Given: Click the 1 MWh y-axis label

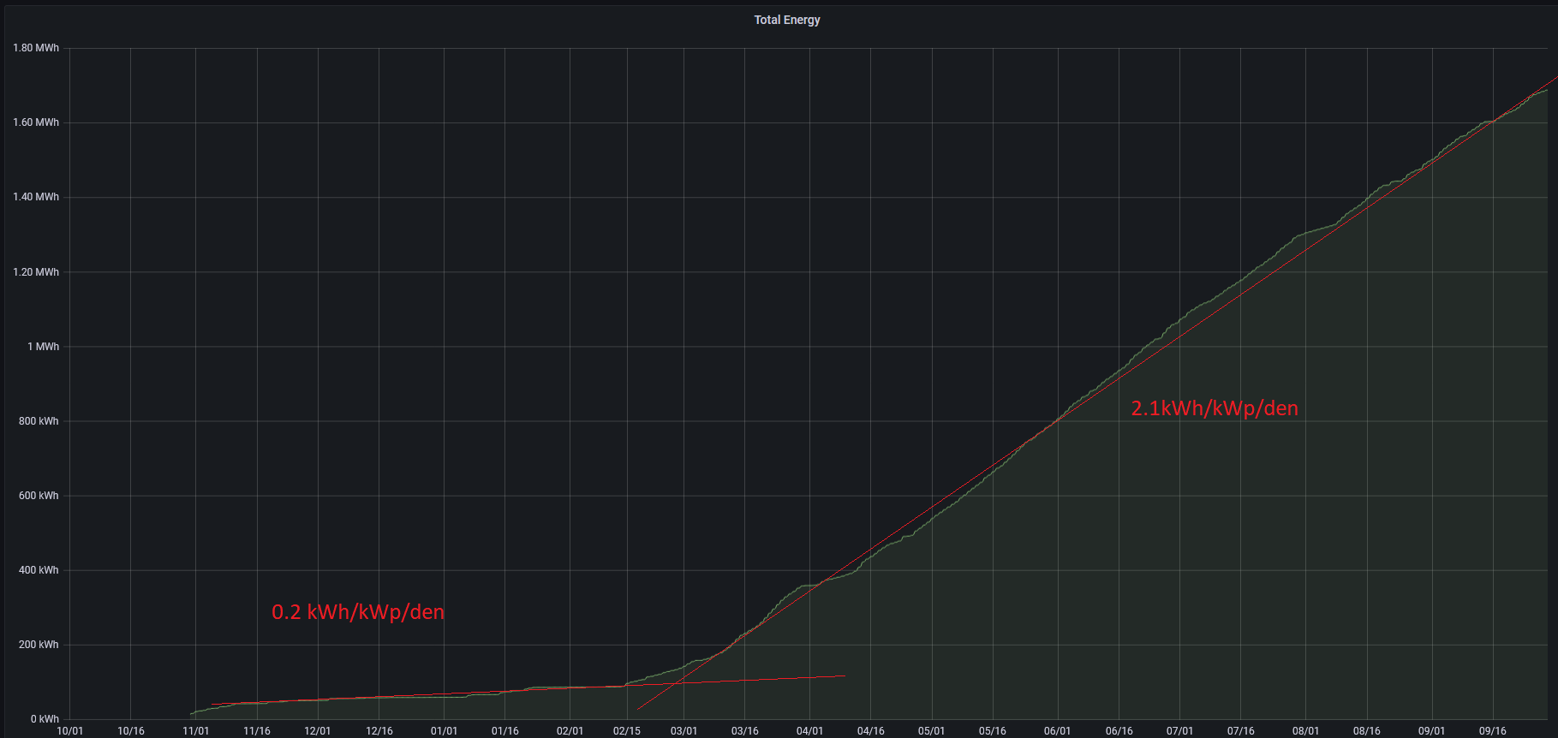Looking at the screenshot, I should (43, 347).
